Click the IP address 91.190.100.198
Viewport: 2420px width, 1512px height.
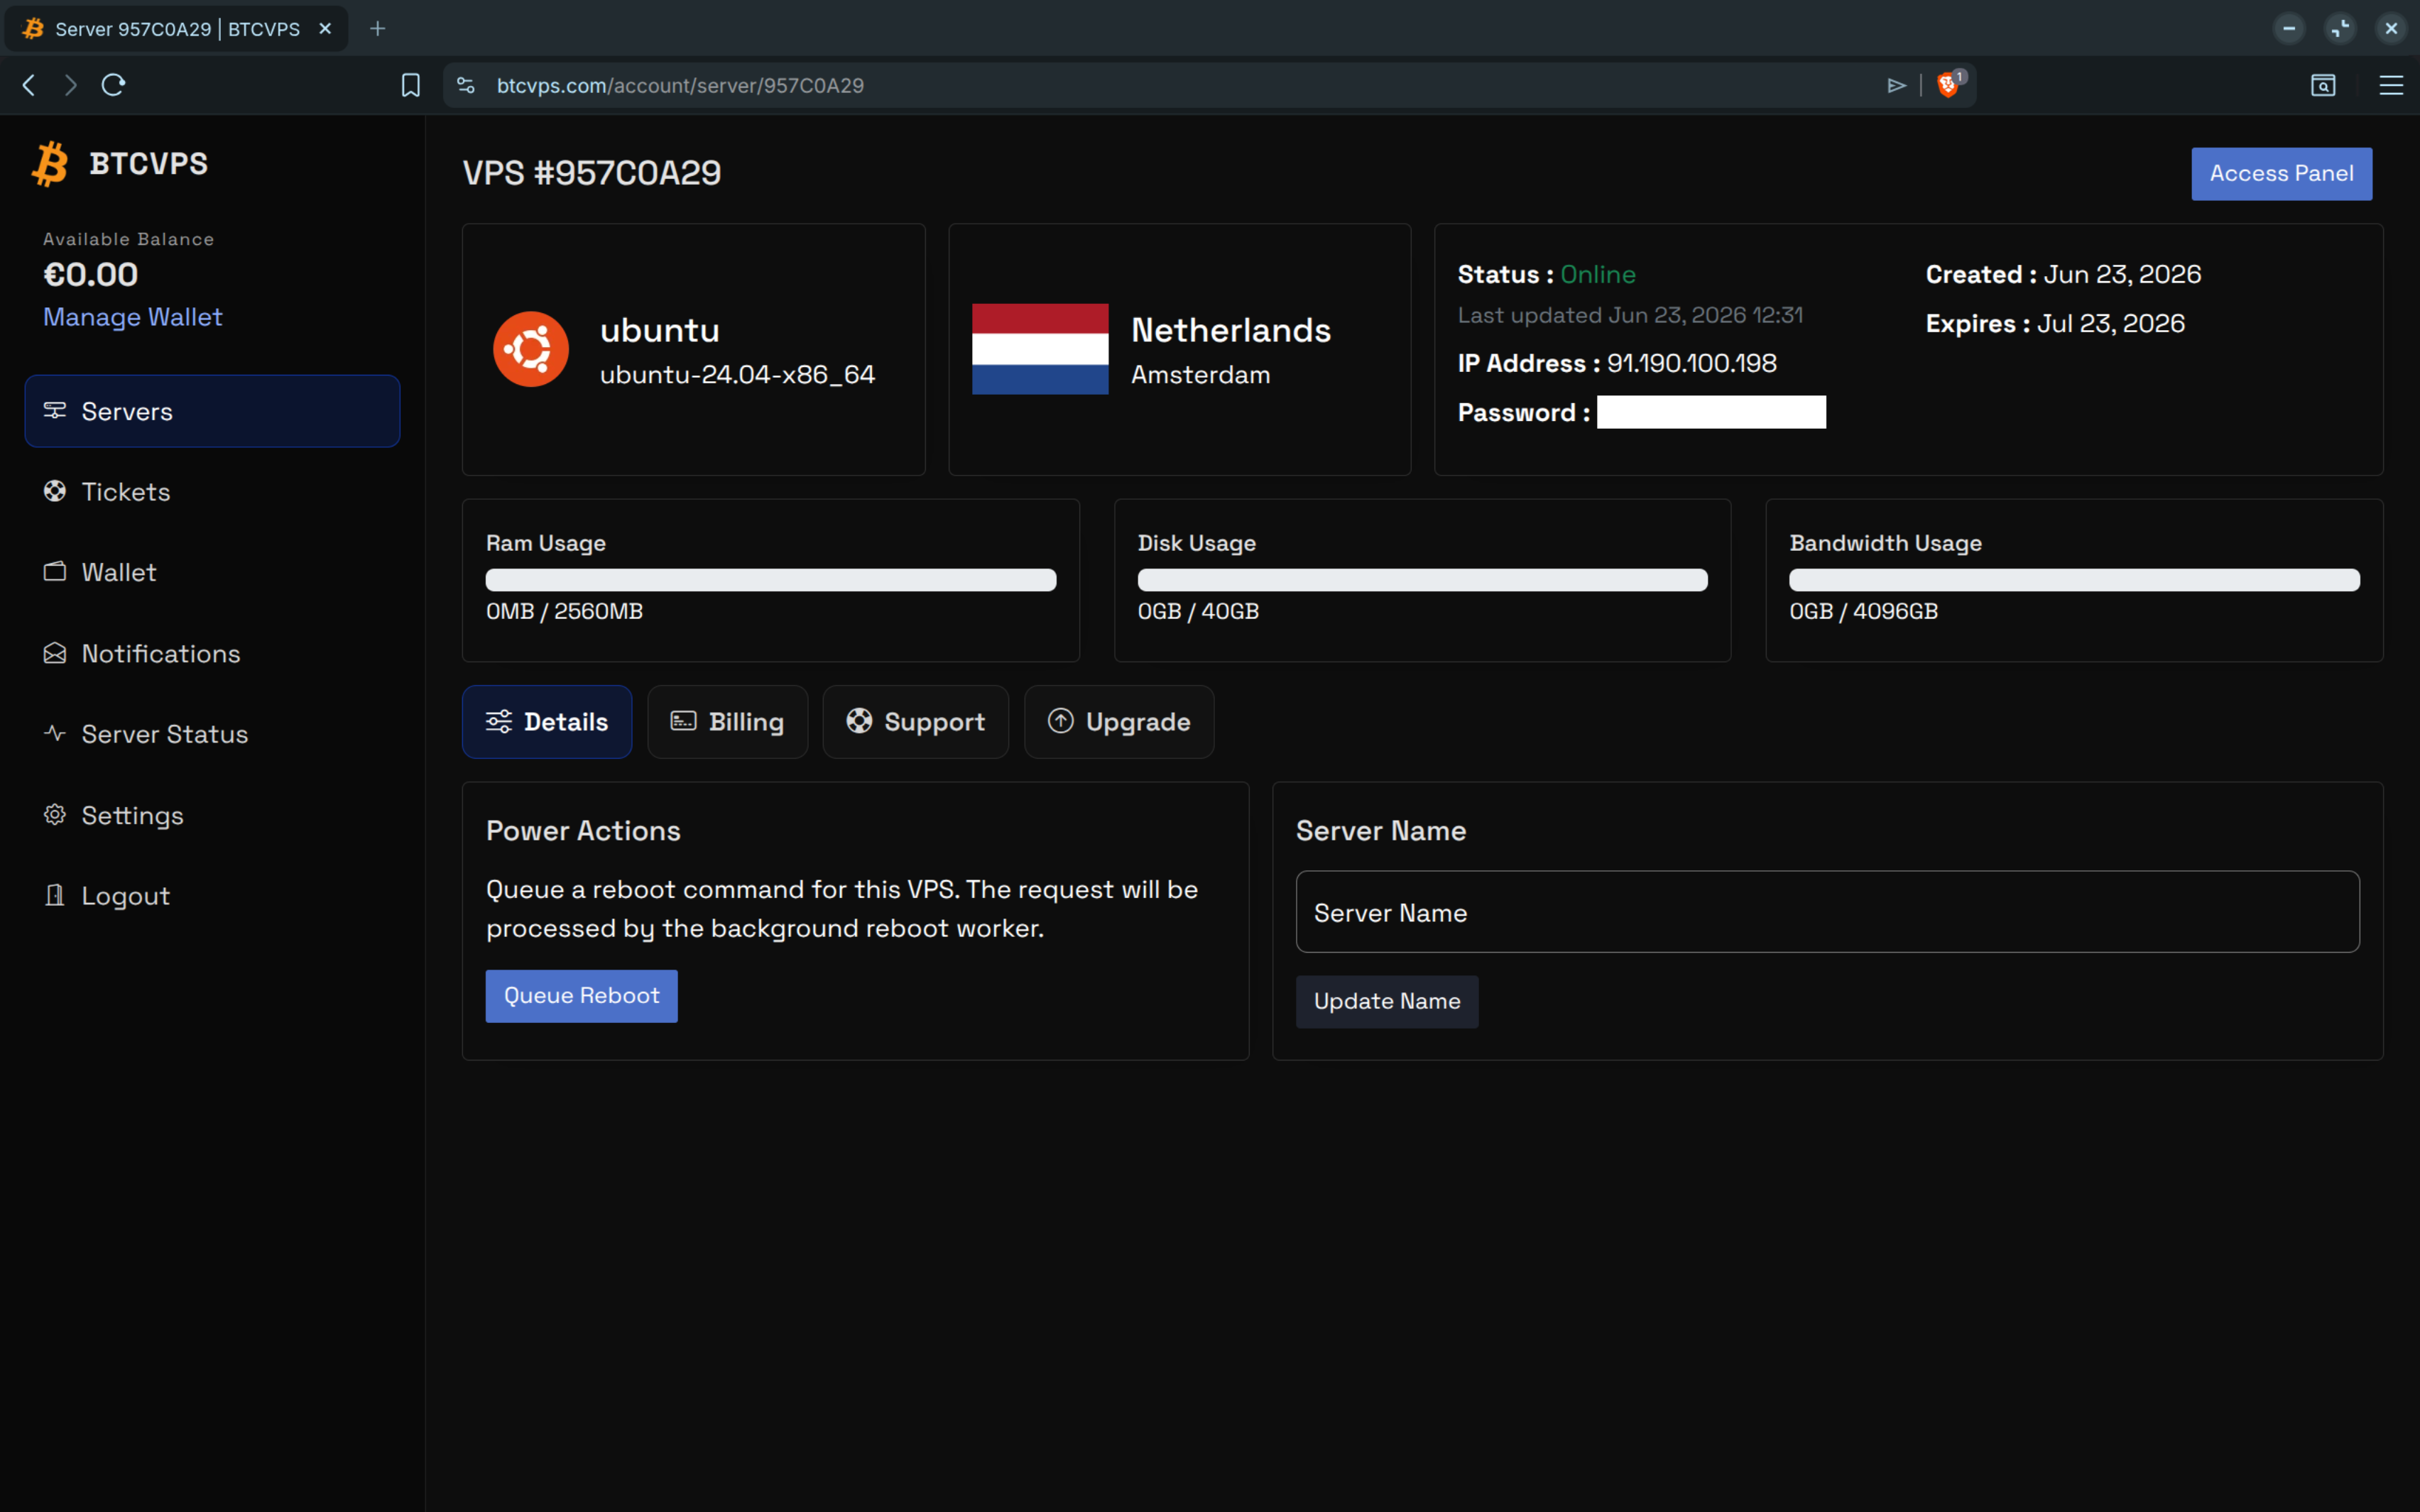point(1692,363)
